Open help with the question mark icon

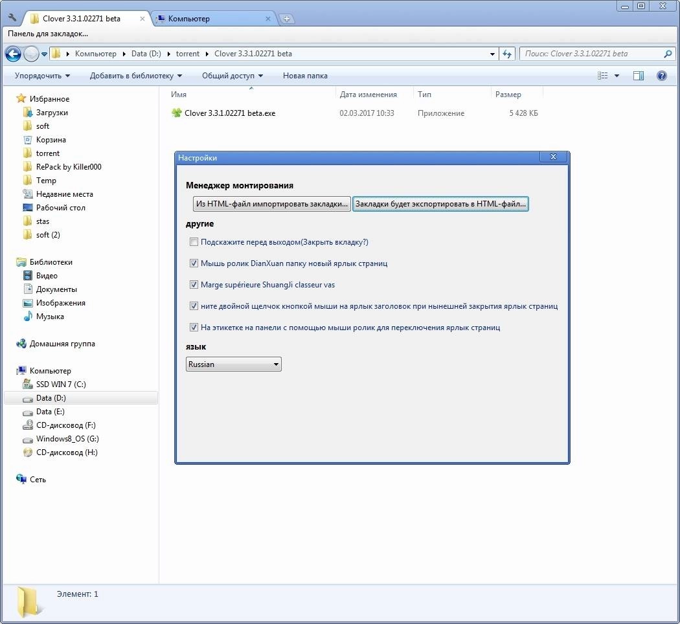(x=661, y=75)
